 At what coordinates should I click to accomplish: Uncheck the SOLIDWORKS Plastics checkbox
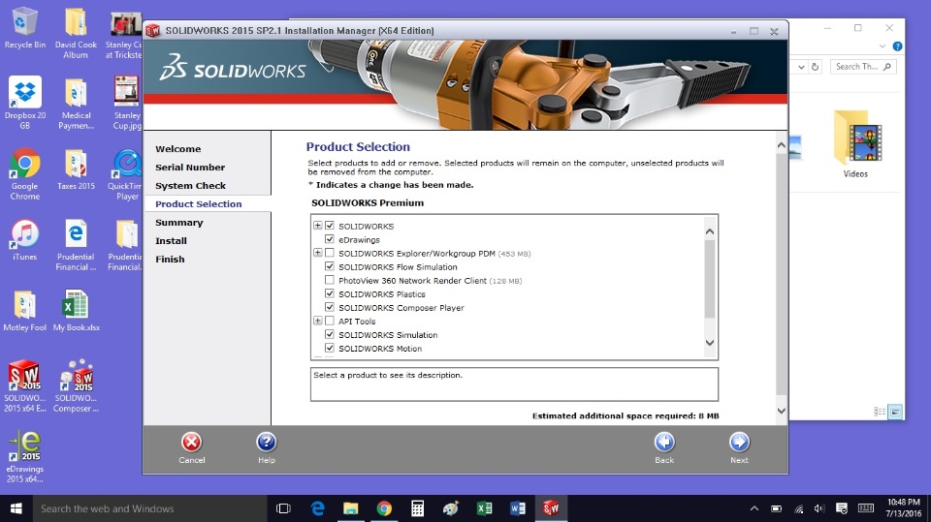point(330,293)
